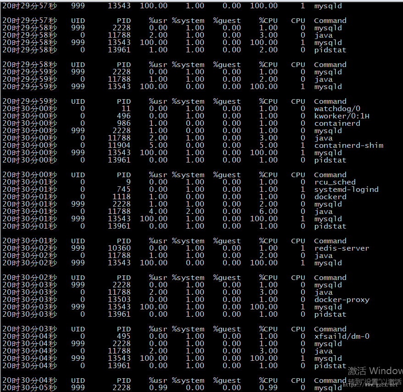Click the watchdog/0 command entry
Screen dimensions: 403x392
[337, 109]
